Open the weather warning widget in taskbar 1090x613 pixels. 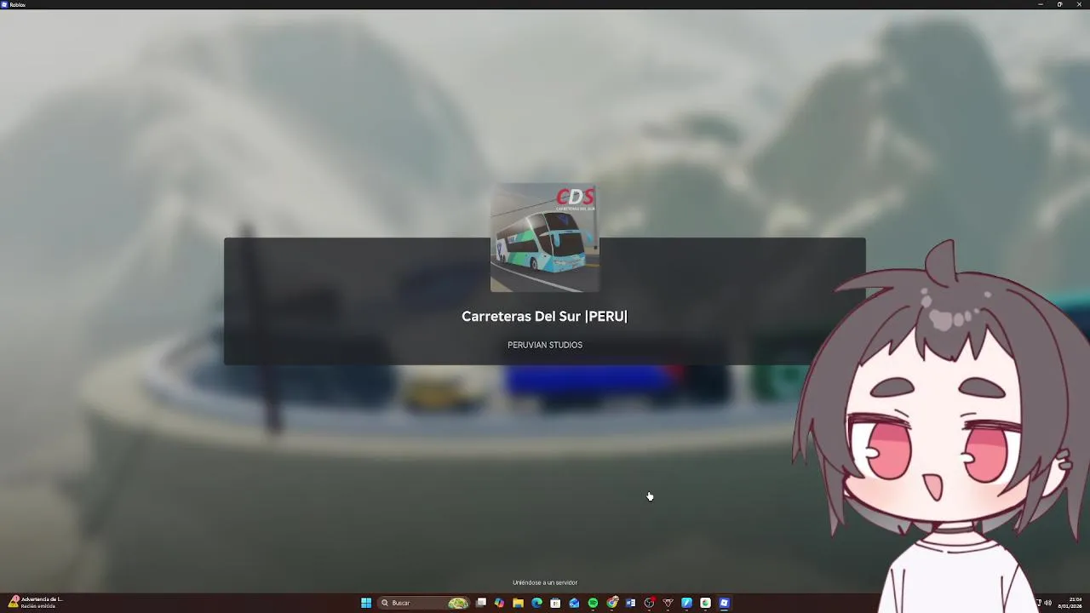(x=36, y=603)
